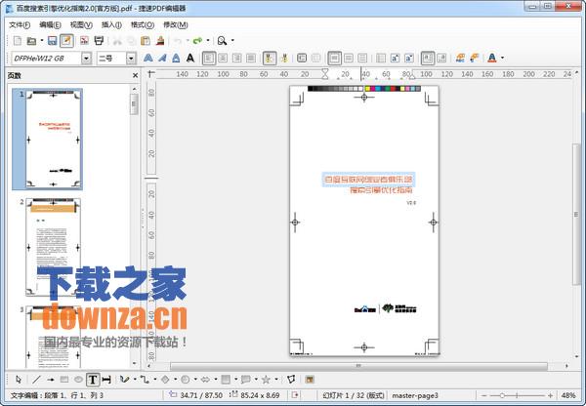This screenshot has width=586, height=406.
Task: Select the Flowchart shapes tool
Action: pyautogui.click(x=226, y=380)
